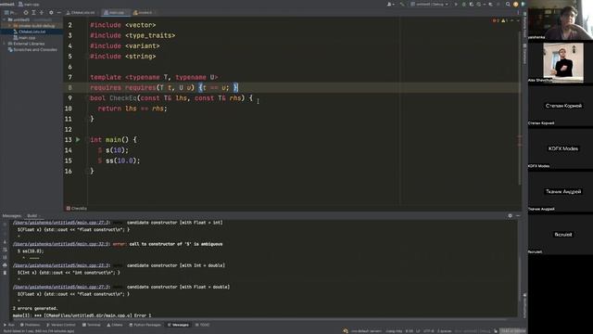Click the build hammer icon

[x=402, y=4]
